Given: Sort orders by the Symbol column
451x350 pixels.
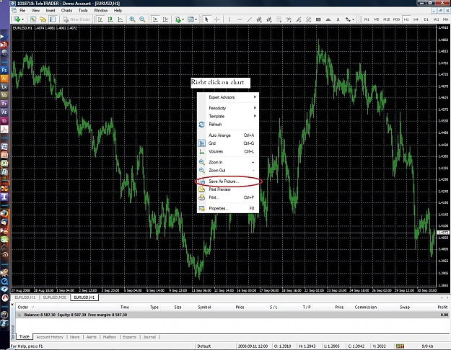Looking at the screenshot, I should click(204, 308).
